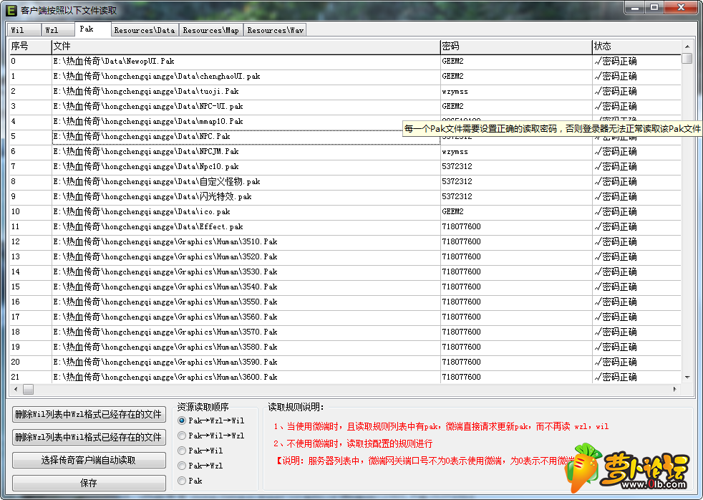The width and height of the screenshot is (703, 500).
Task: Select the Npc10.pak file row
Action: coord(345,166)
